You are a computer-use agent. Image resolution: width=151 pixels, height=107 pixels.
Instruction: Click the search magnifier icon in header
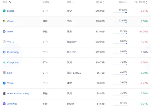[x=10, y=2]
